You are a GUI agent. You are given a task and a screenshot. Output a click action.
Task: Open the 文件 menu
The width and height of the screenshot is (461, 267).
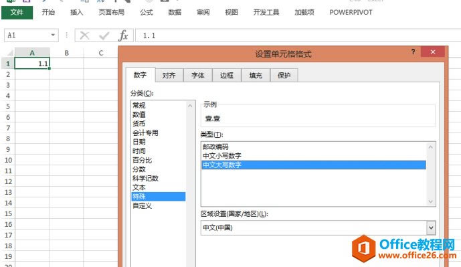pyautogui.click(x=17, y=12)
